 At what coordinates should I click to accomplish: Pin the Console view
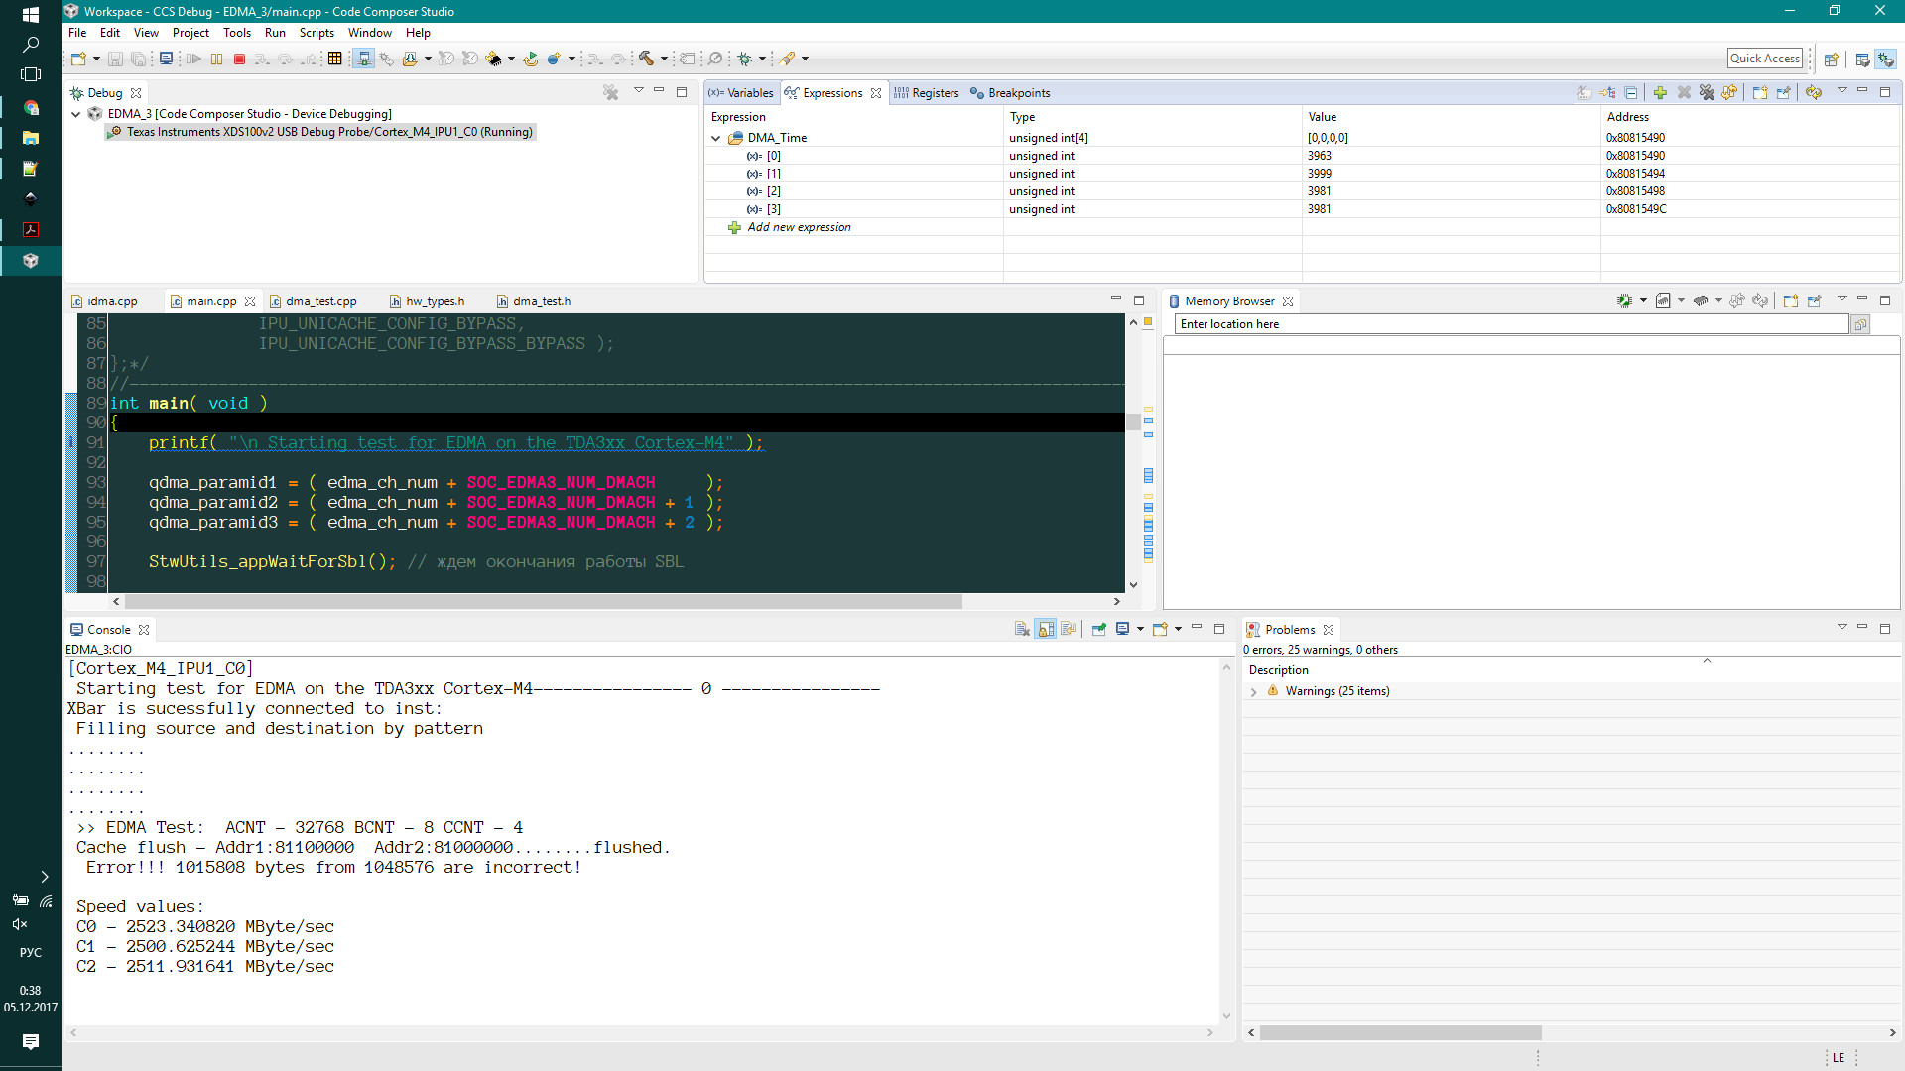tap(1098, 629)
